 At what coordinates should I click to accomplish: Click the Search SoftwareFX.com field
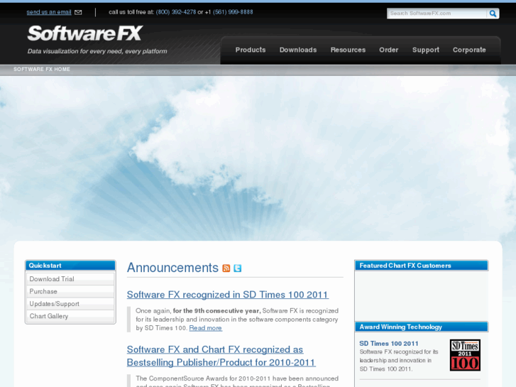(437, 13)
